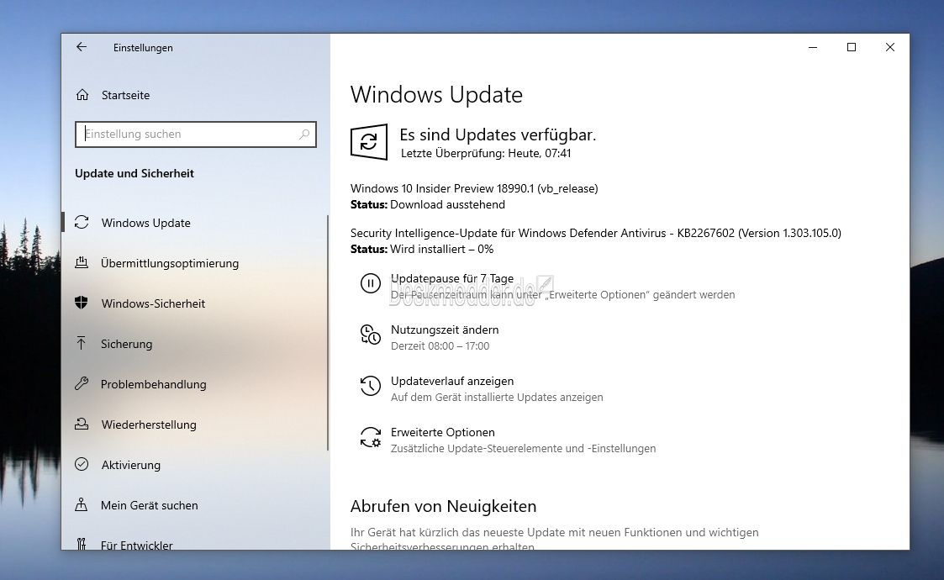Click 'Download ausstehend' status text
This screenshot has height=580, width=944.
(447, 205)
